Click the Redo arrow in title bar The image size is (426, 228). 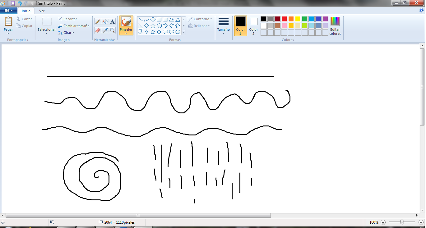pos(26,3)
